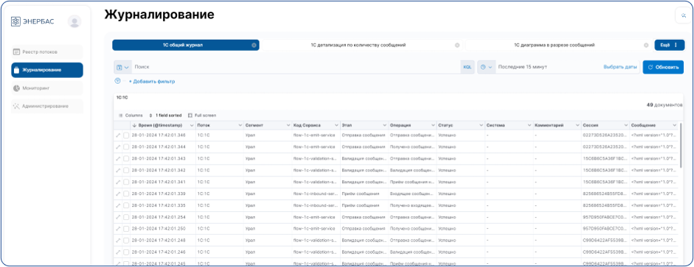
Task: Open Поток column menu chevron
Action: click(240, 125)
